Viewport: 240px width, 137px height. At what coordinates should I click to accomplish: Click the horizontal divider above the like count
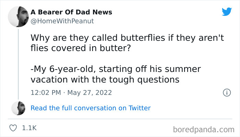click(x=120, y=119)
